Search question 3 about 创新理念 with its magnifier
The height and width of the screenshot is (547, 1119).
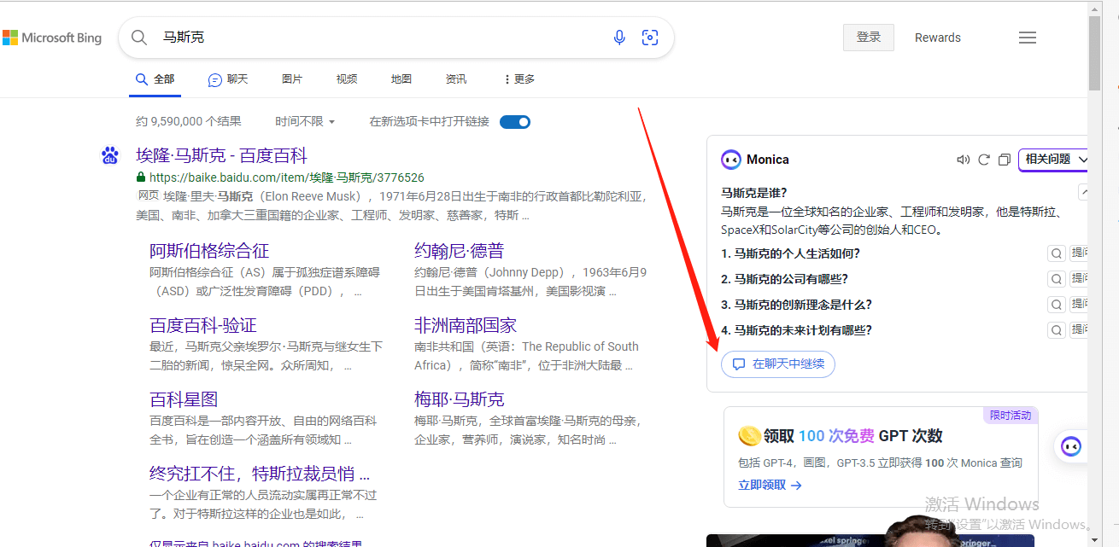1057,305
